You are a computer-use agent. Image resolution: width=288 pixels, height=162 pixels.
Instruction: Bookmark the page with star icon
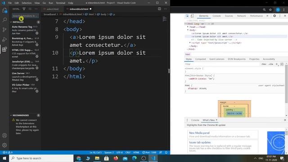click(270, 10)
